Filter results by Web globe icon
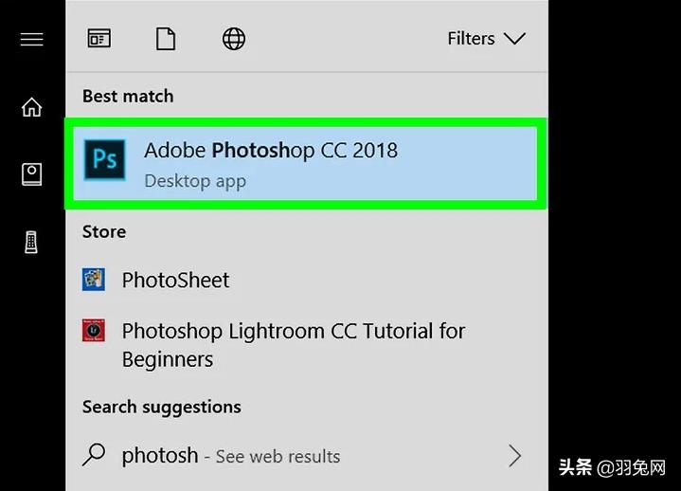This screenshot has width=681, height=491. pos(234,39)
